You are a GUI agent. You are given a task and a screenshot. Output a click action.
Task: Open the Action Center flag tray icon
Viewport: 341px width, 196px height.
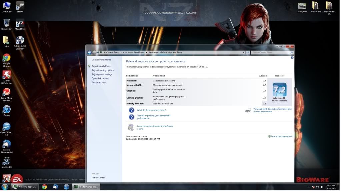tap(313, 187)
